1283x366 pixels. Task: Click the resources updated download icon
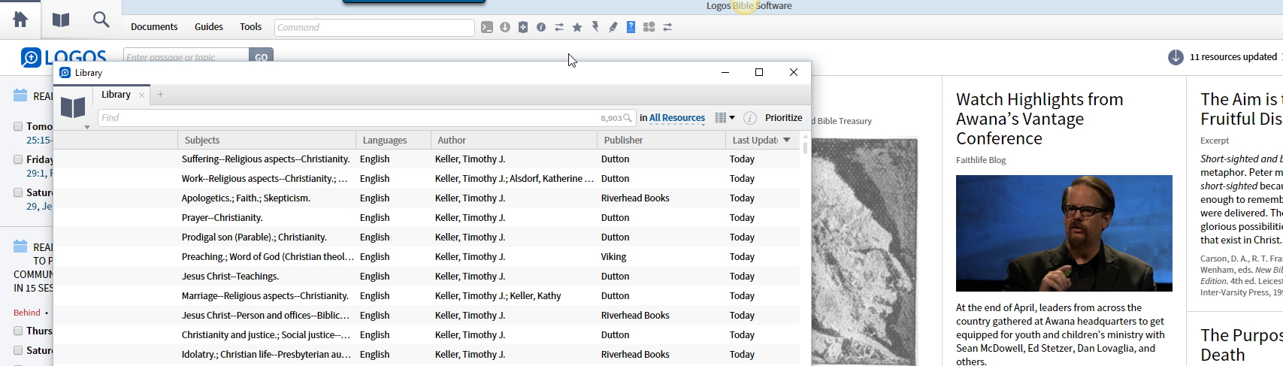coord(1176,57)
